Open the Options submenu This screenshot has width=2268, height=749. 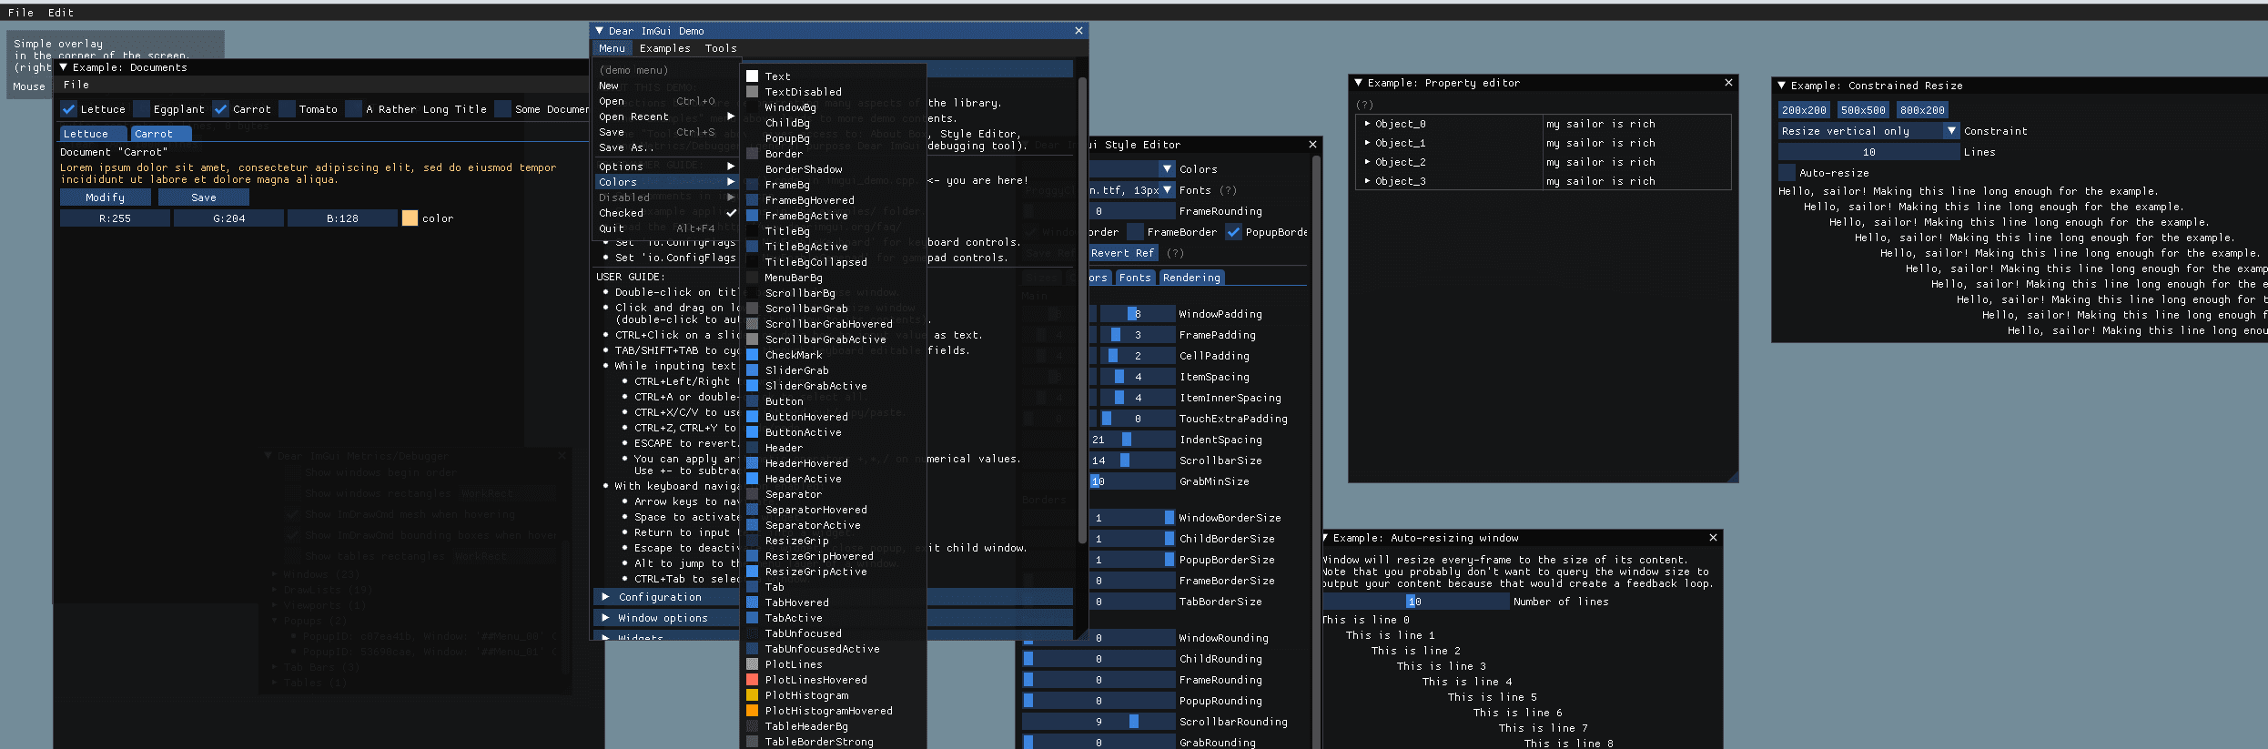[x=666, y=167]
